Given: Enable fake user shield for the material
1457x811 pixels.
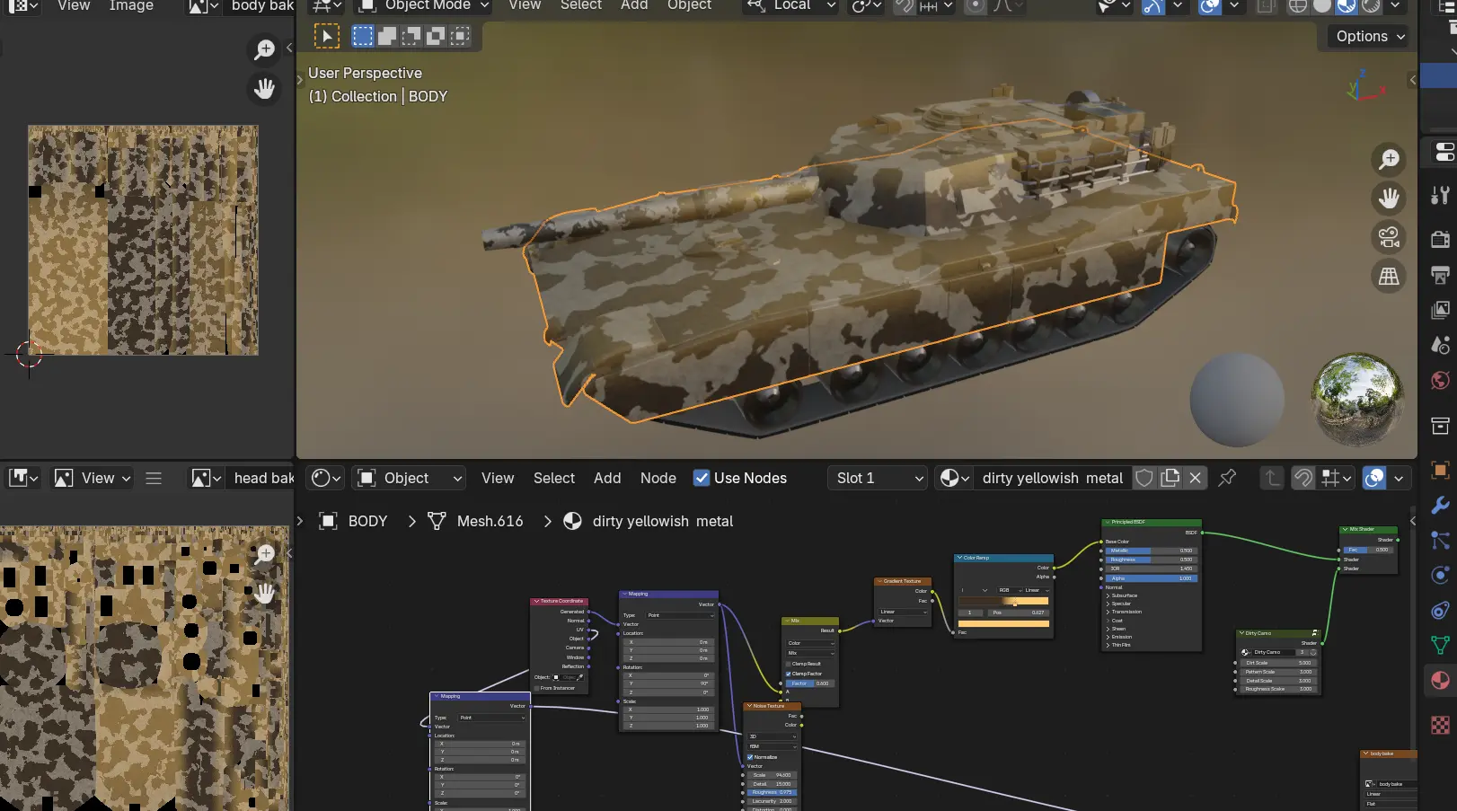Looking at the screenshot, I should coord(1144,478).
